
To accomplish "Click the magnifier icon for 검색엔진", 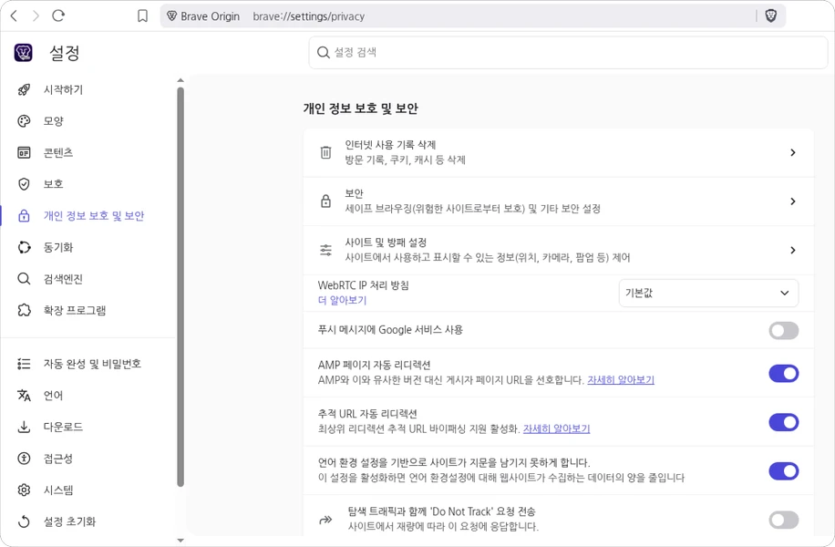I will click(25, 279).
